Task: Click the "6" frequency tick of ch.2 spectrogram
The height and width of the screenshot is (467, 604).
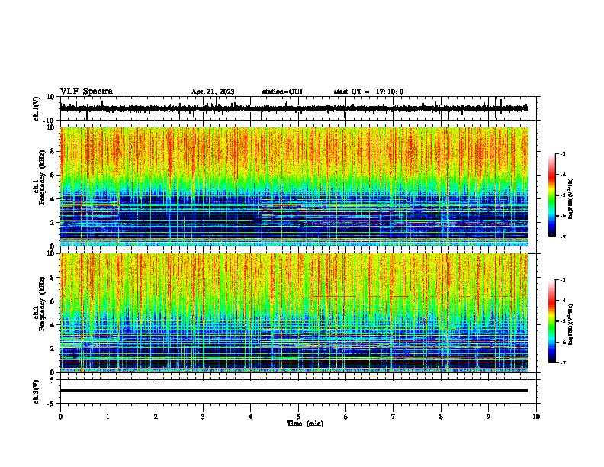Action: (x=53, y=301)
